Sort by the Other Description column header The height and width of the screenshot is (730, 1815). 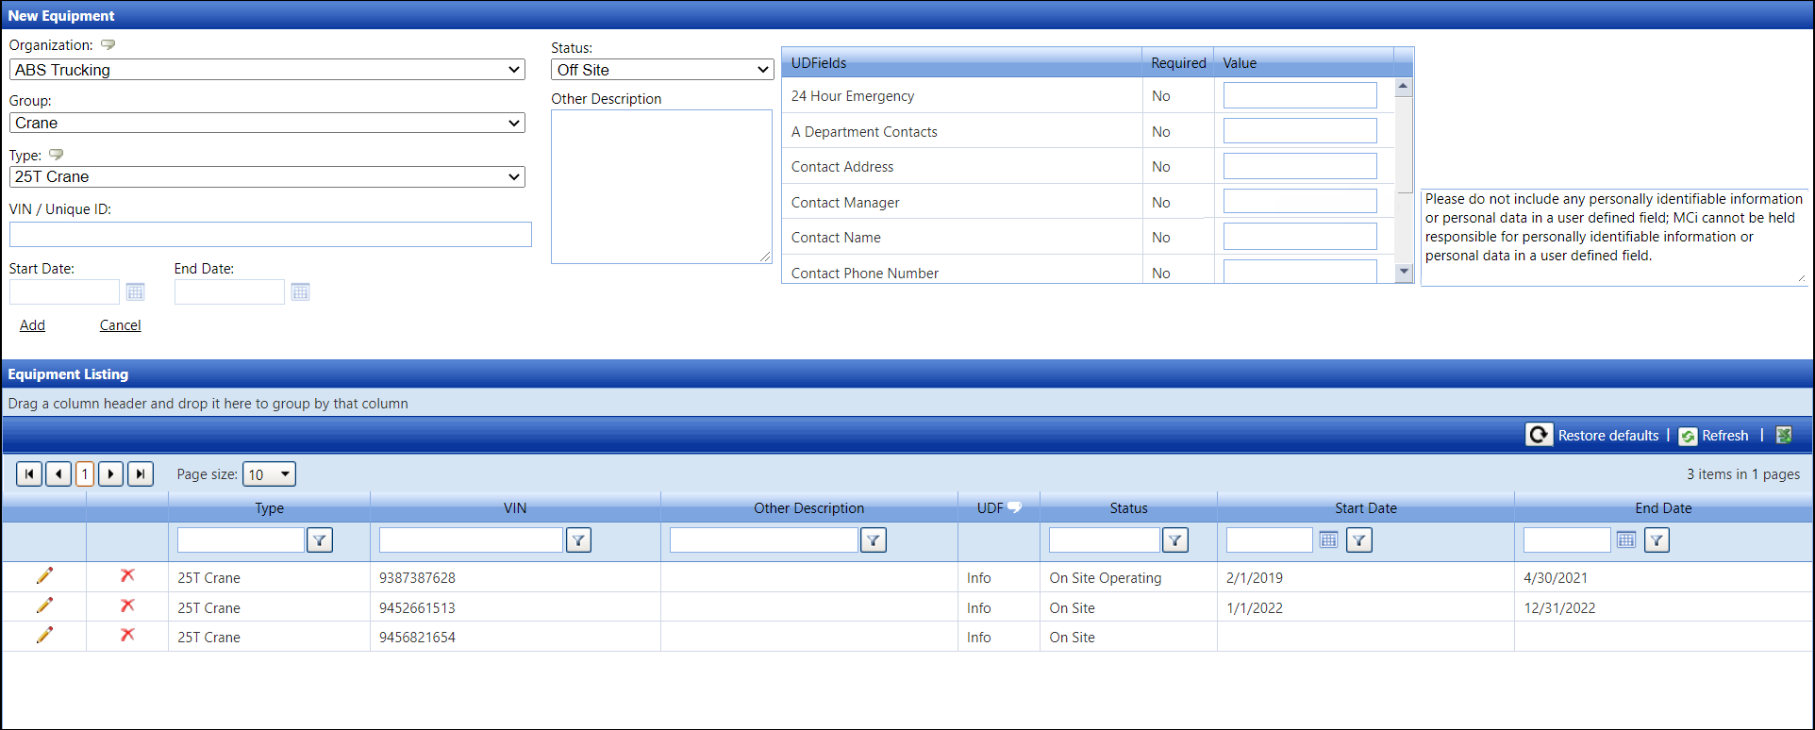tap(808, 508)
